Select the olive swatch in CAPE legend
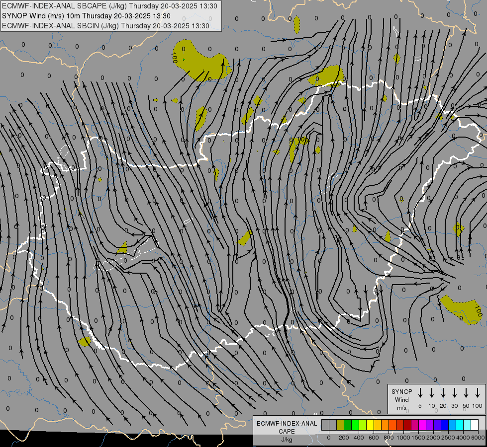 [340, 425]
